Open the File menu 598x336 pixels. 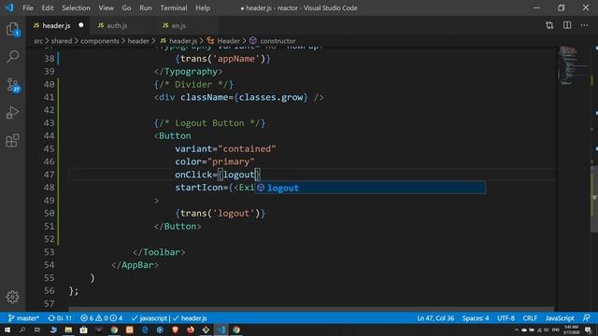click(28, 7)
